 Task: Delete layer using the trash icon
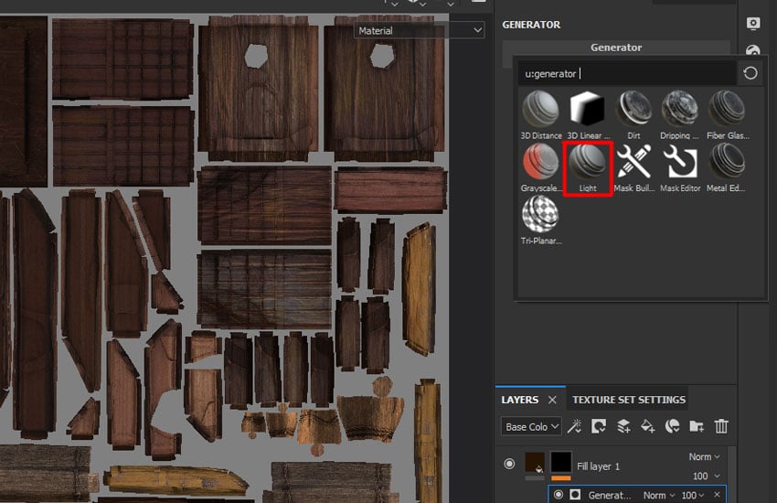click(x=721, y=425)
